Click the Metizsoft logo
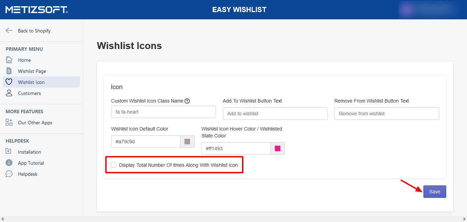 (36, 10)
